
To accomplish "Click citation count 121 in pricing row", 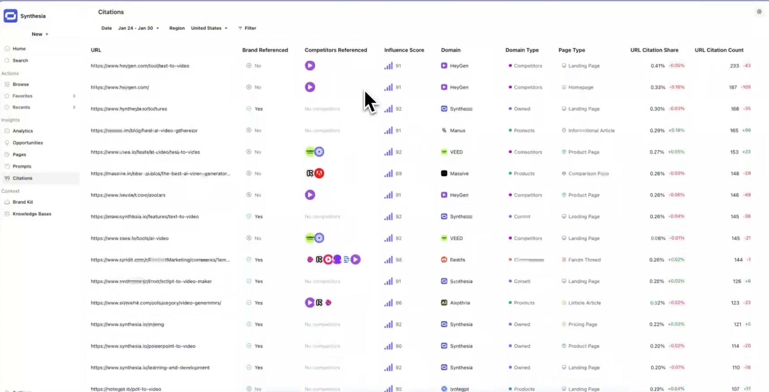I will (x=737, y=324).
